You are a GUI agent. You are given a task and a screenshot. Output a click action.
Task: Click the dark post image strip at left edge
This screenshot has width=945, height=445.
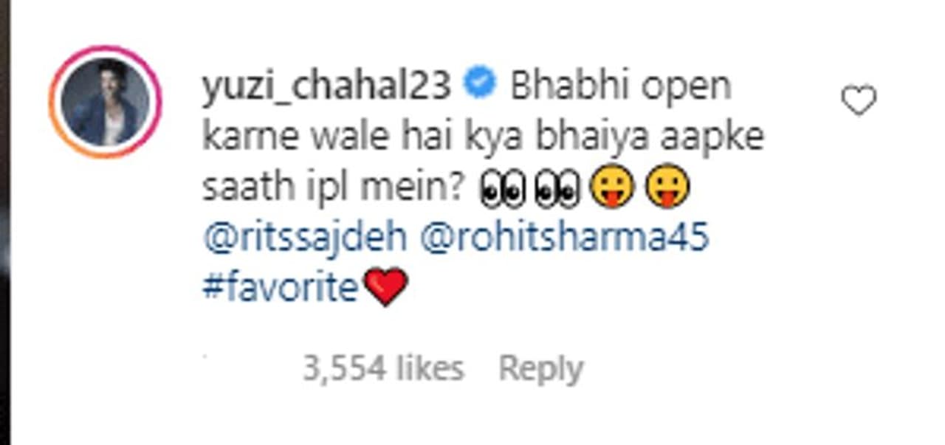pyautogui.click(x=5, y=222)
